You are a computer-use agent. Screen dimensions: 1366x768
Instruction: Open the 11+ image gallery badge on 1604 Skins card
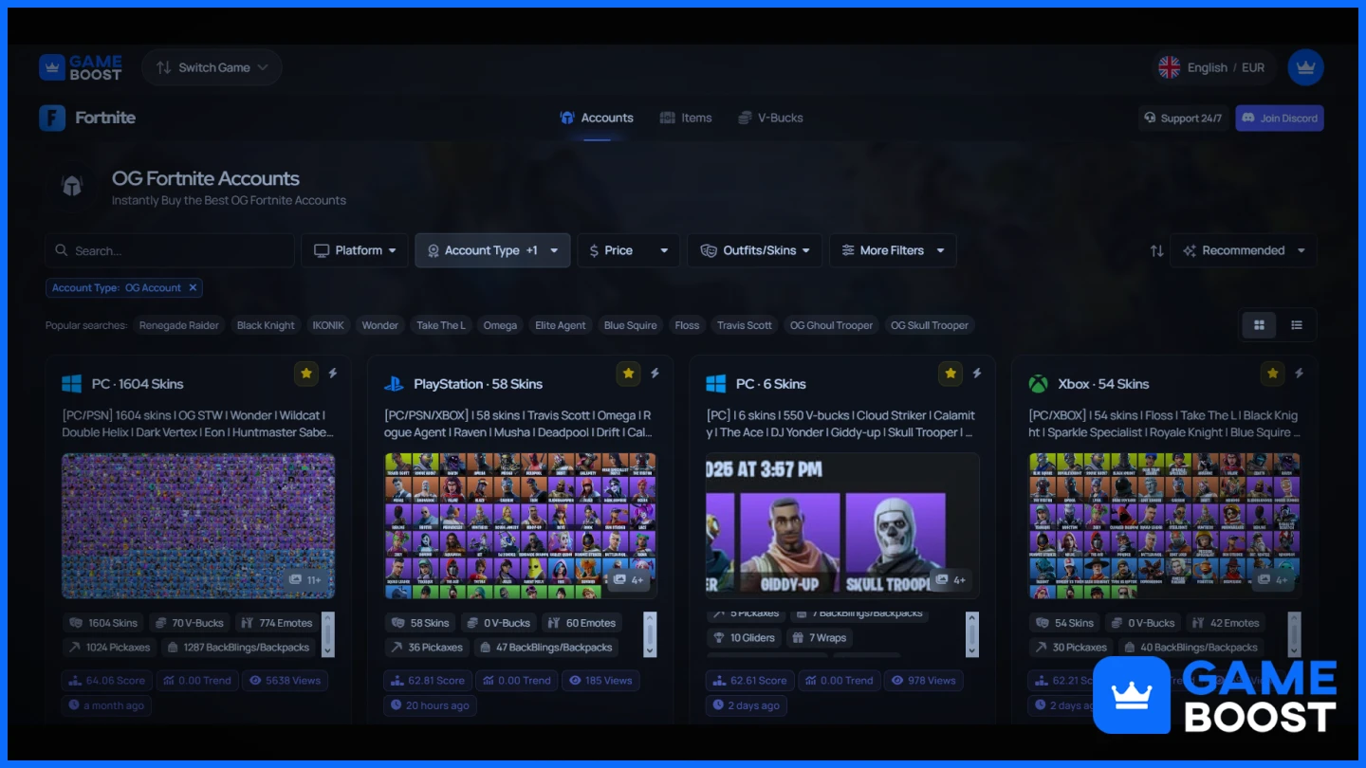(x=305, y=579)
